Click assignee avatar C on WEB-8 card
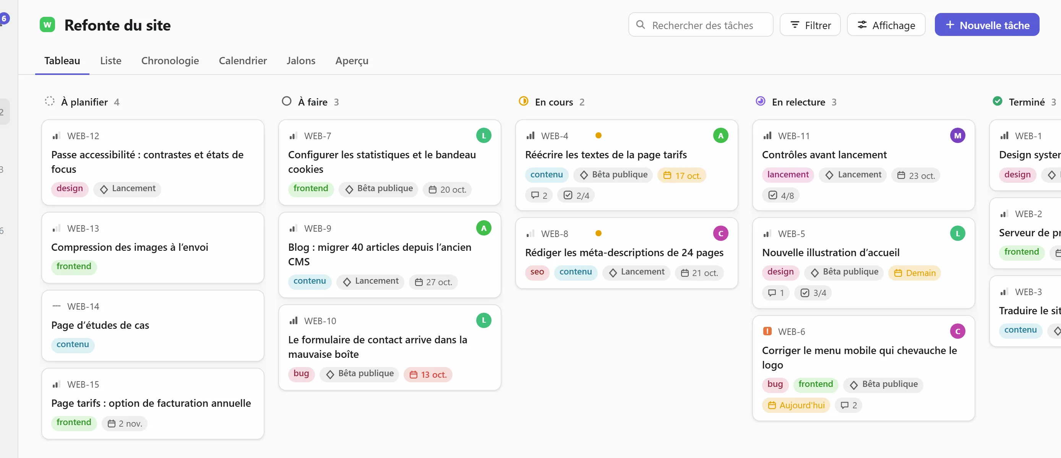The width and height of the screenshot is (1061, 458). [x=720, y=234]
